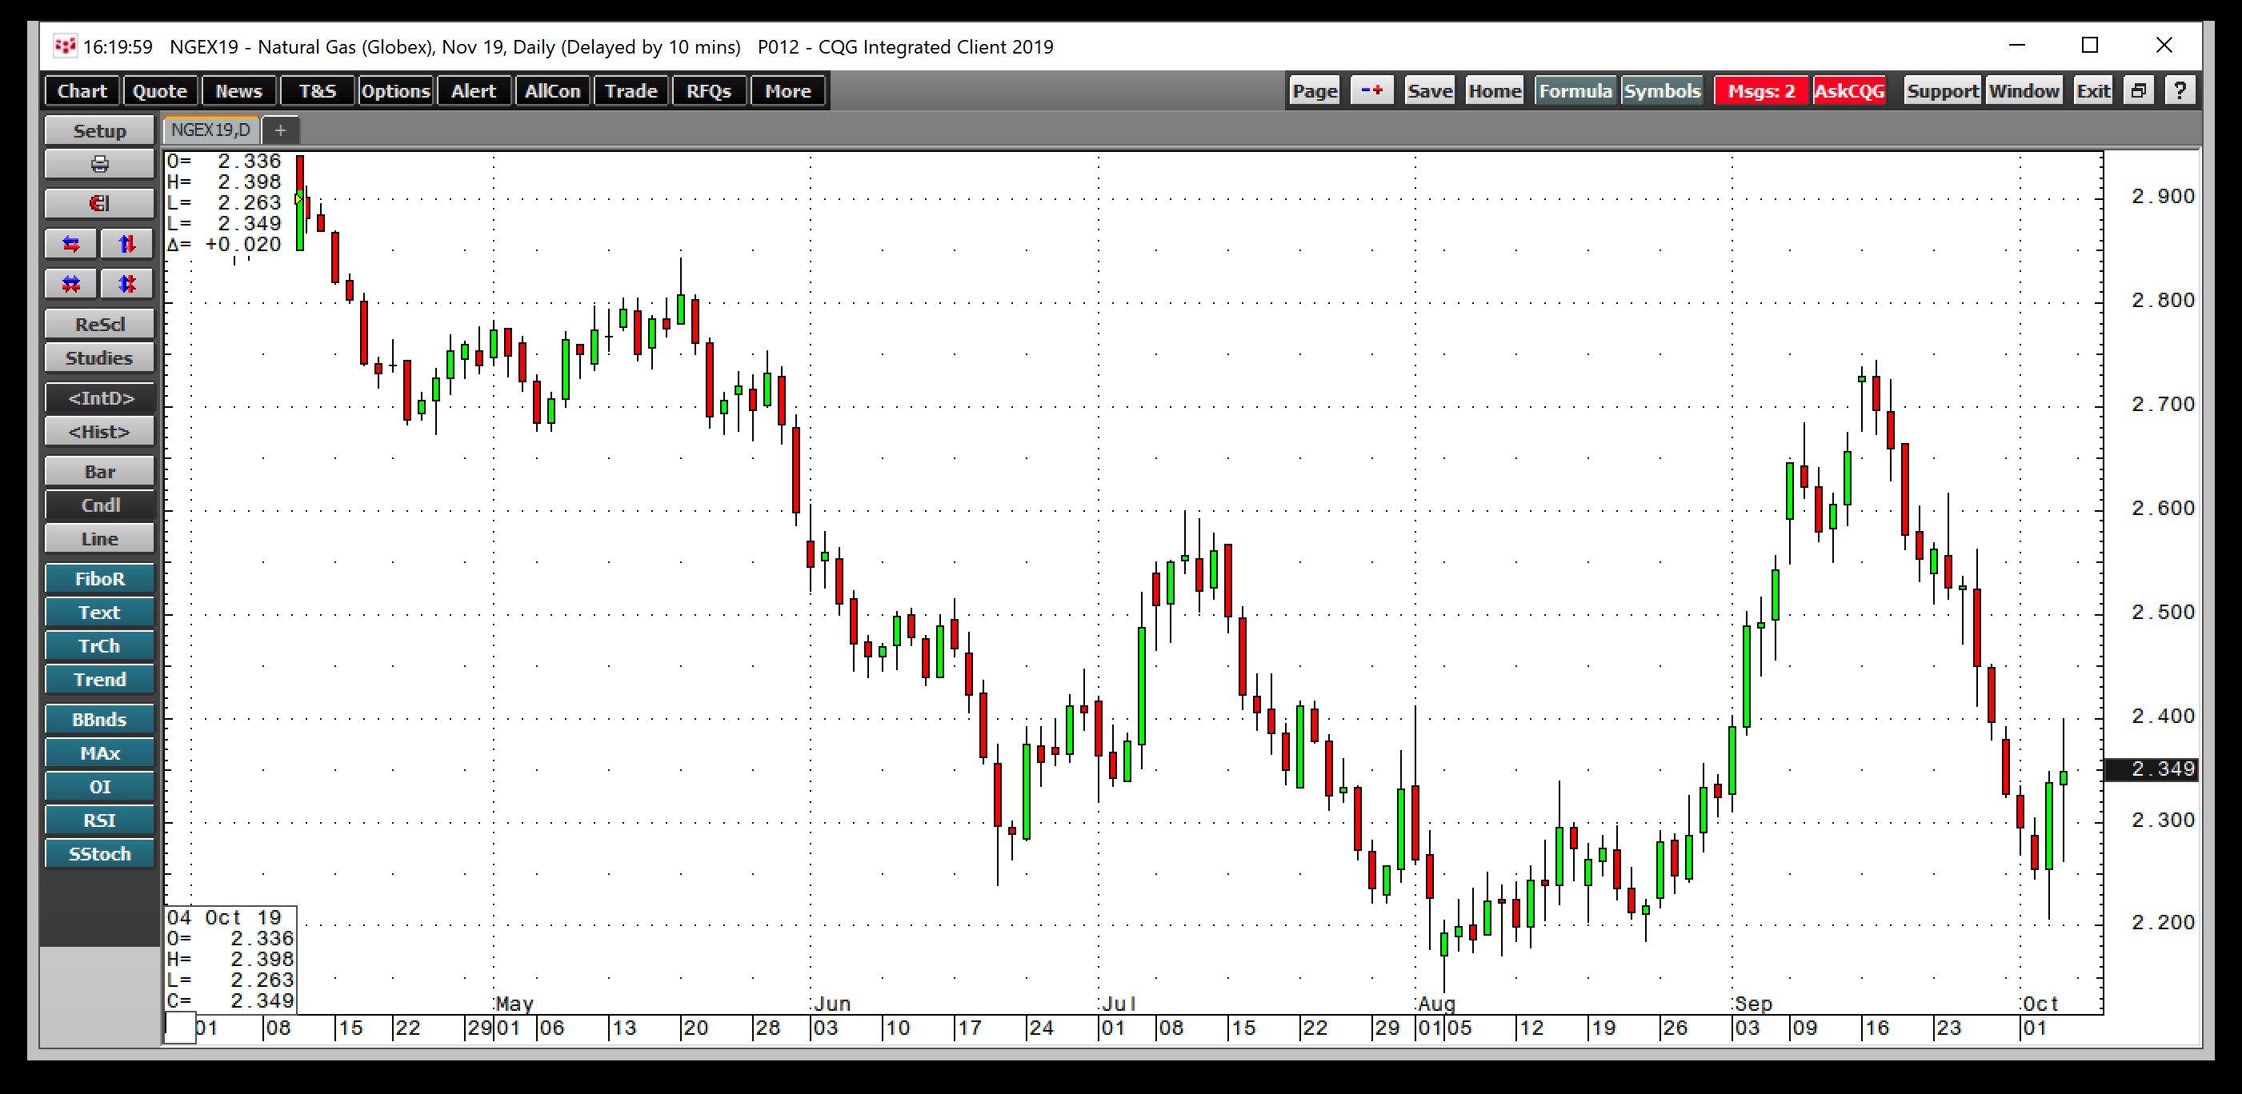This screenshot has width=2242, height=1094.
Task: Open the Studies button
Action: [99, 357]
